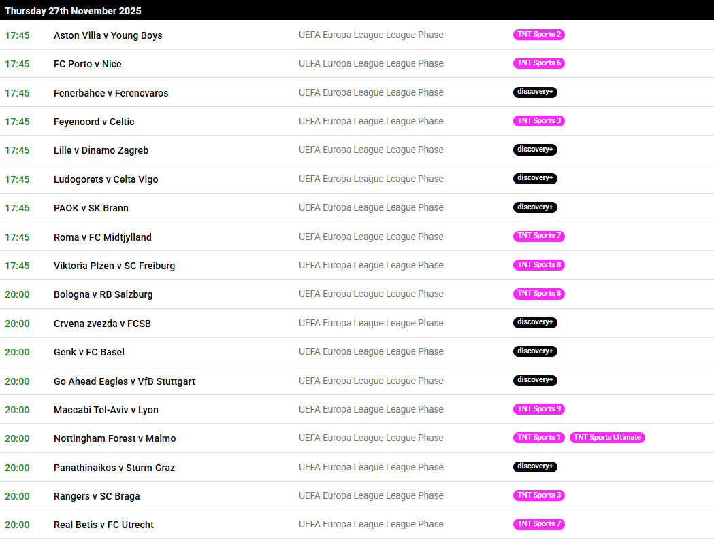The height and width of the screenshot is (539, 714).
Task: Click the competition label on Aston Villa row
Action: pyautogui.click(x=371, y=35)
